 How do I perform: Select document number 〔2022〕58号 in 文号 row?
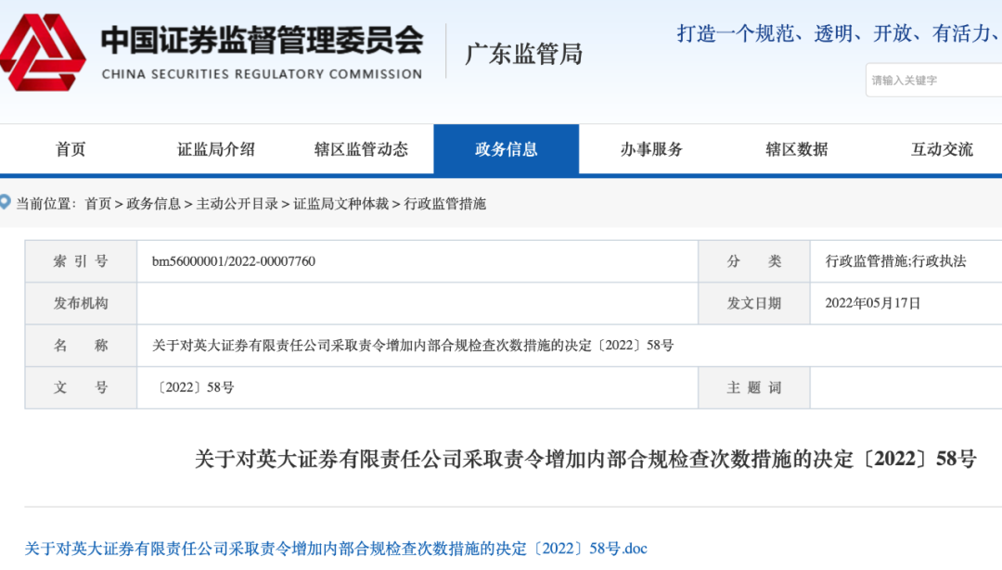coord(193,387)
